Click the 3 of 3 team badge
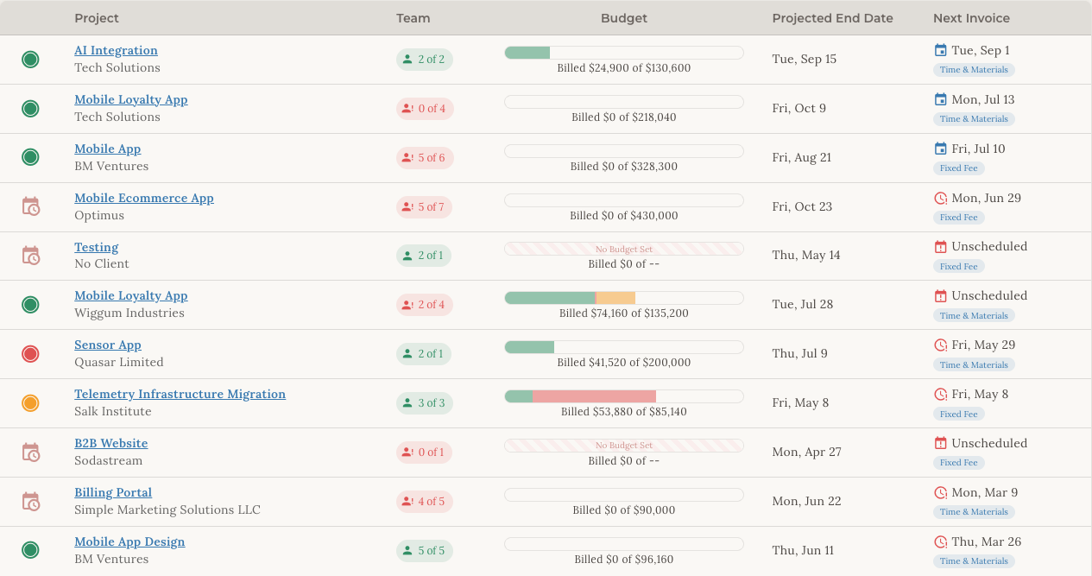1092x576 pixels. click(x=424, y=403)
